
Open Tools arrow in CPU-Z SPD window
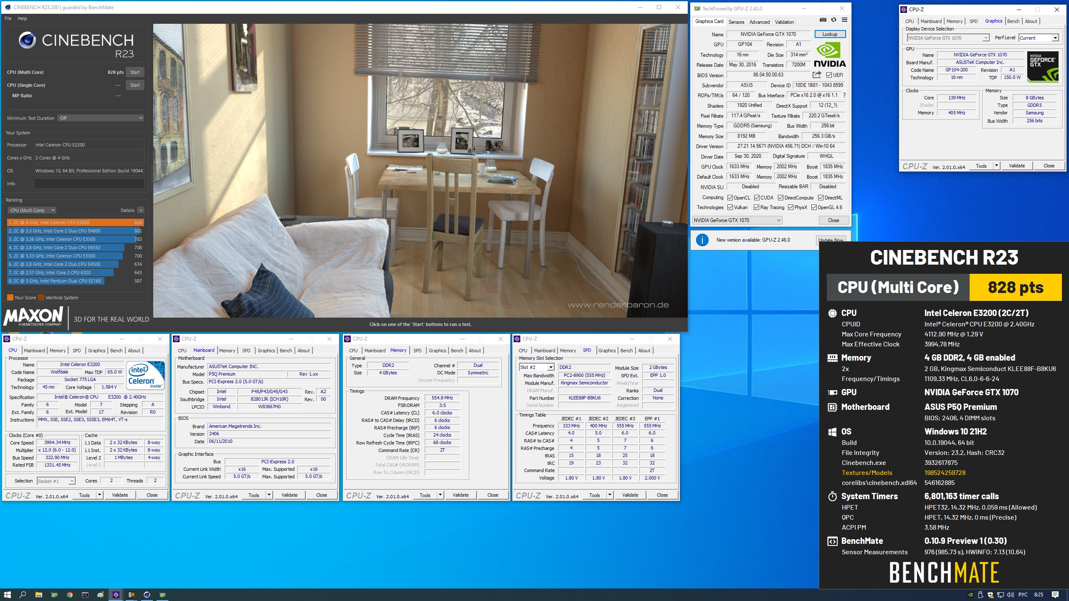610,495
